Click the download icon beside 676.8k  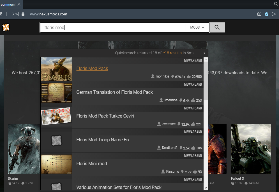pos(172,76)
